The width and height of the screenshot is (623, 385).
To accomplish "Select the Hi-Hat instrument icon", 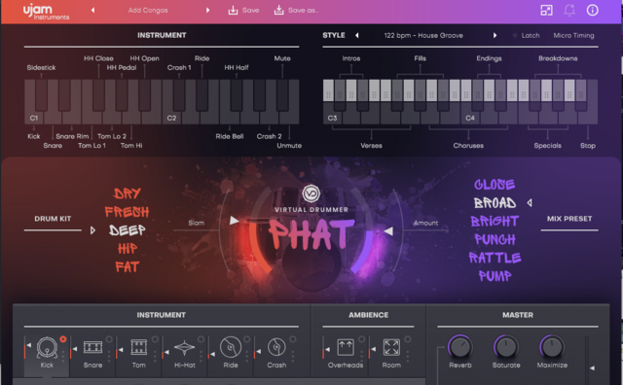I will pos(184,348).
